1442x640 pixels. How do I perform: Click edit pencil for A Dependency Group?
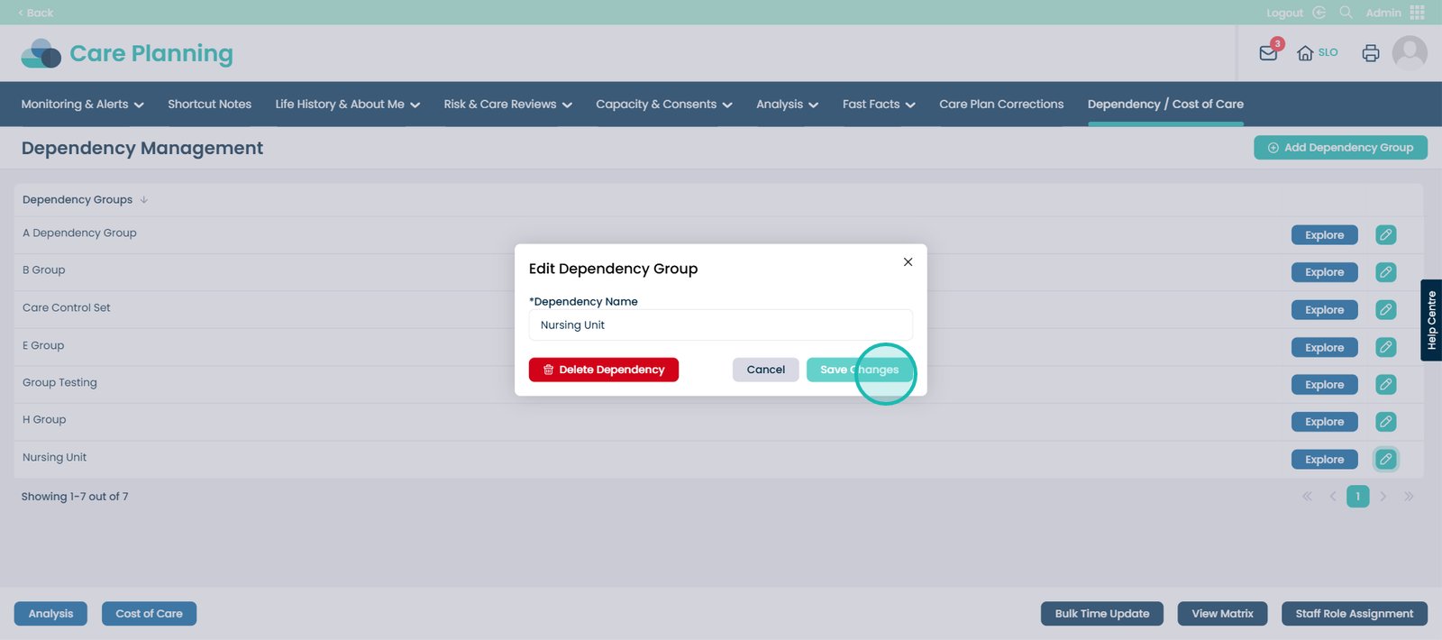1385,235
